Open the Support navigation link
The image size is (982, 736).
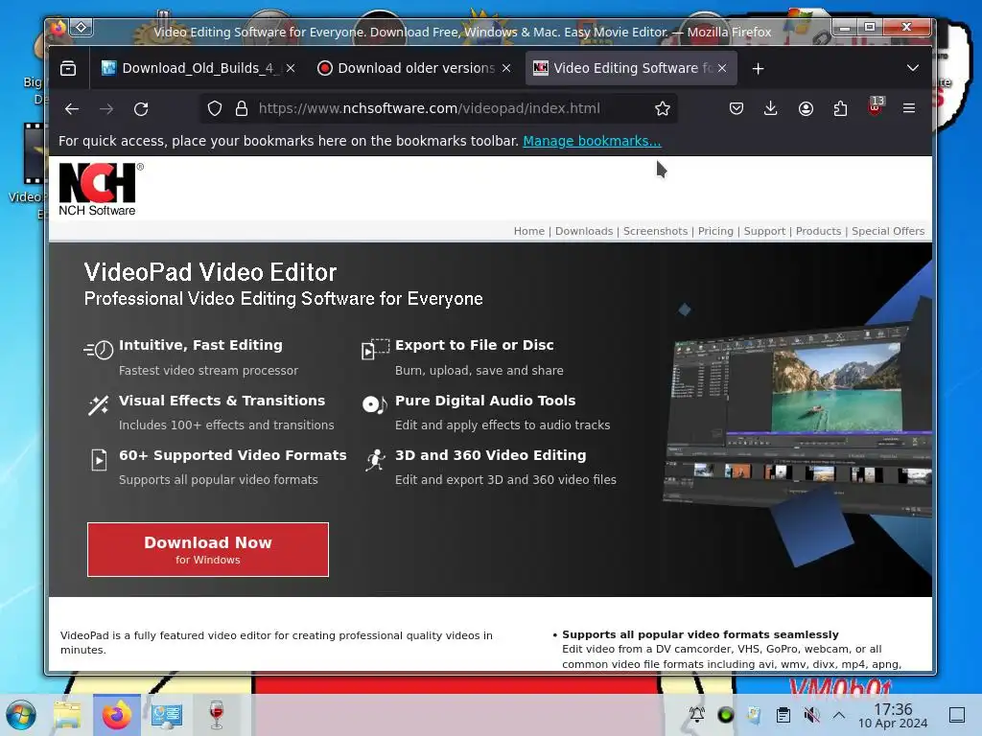[x=764, y=231]
